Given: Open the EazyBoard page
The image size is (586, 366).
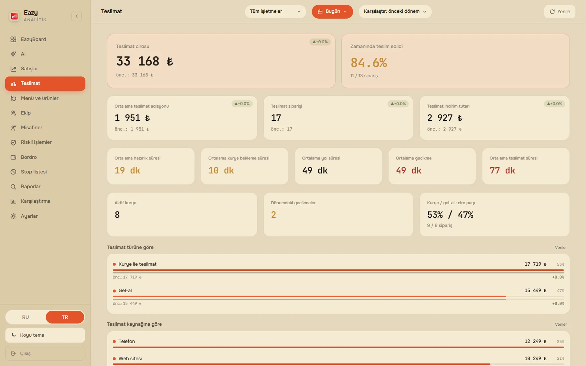Looking at the screenshot, I should [45, 39].
